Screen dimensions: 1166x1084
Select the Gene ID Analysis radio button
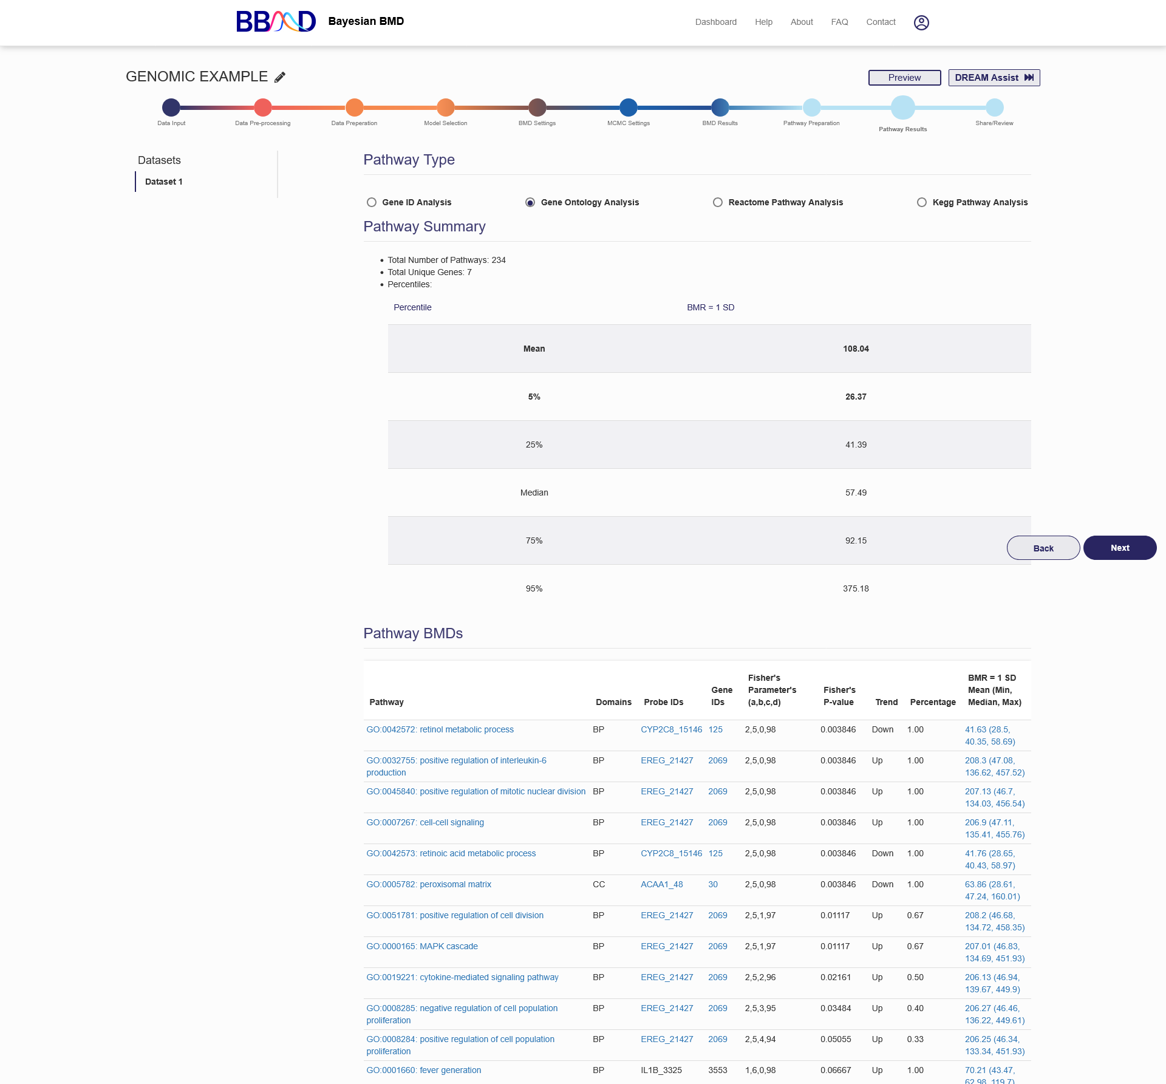click(x=372, y=202)
